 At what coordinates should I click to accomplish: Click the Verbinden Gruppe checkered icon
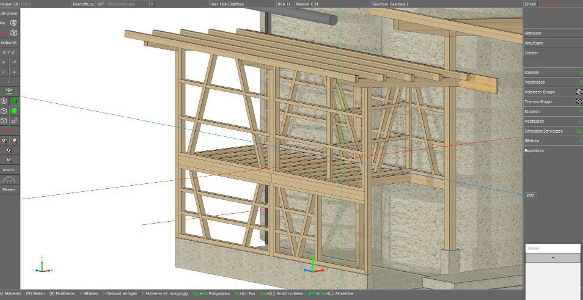coord(579,92)
